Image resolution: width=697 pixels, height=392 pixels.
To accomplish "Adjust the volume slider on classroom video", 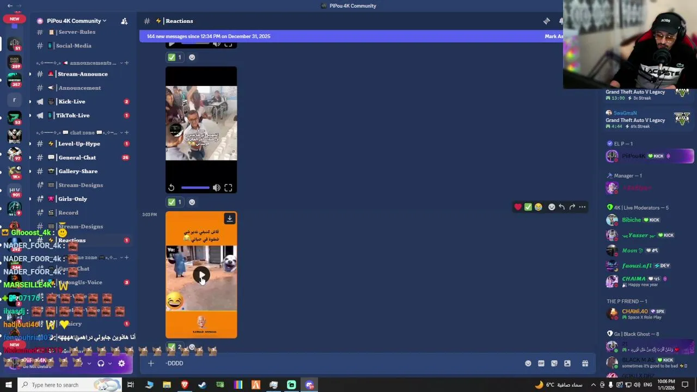I will 195,188.
